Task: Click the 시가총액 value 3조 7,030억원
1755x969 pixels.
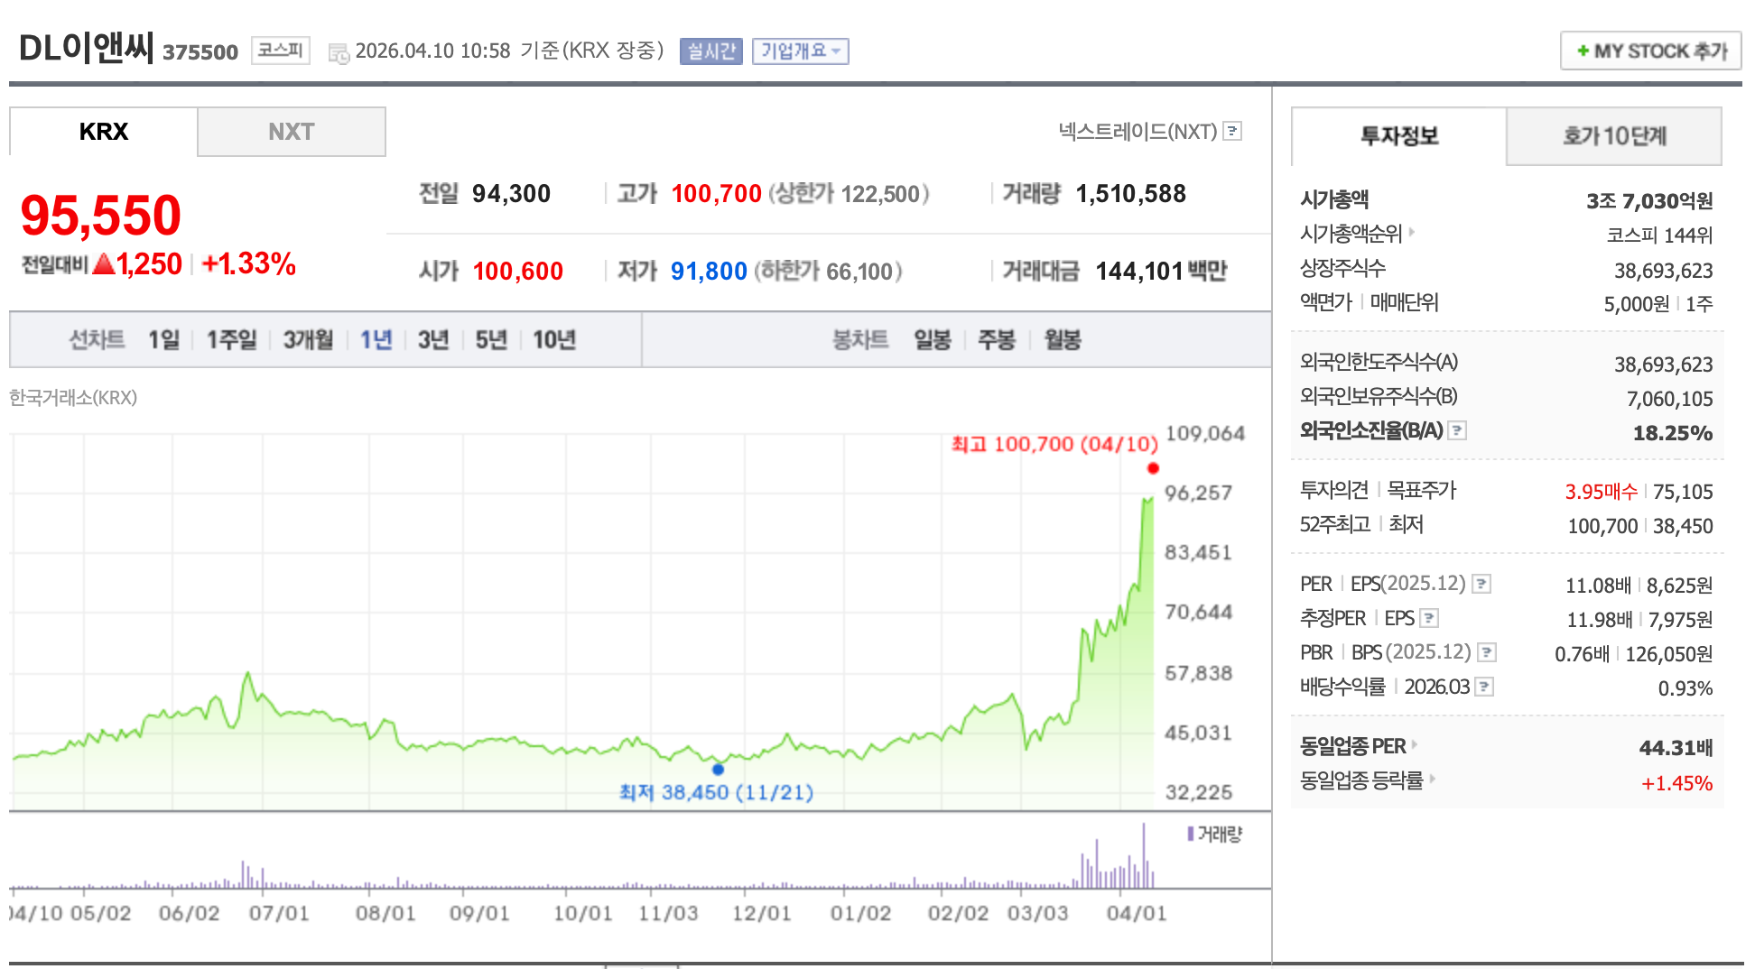Action: [x=1649, y=201]
